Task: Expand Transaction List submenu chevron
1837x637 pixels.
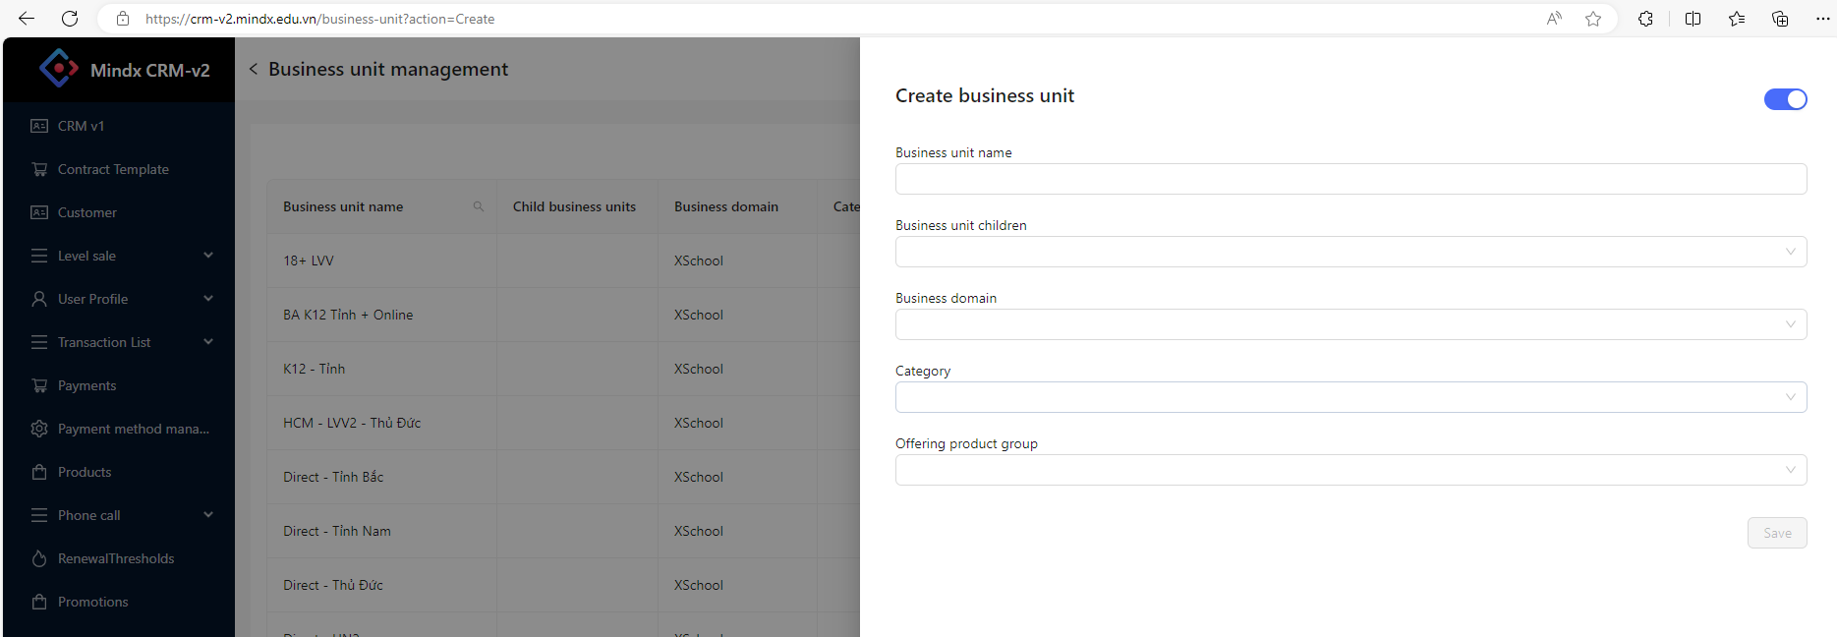Action: click(208, 342)
